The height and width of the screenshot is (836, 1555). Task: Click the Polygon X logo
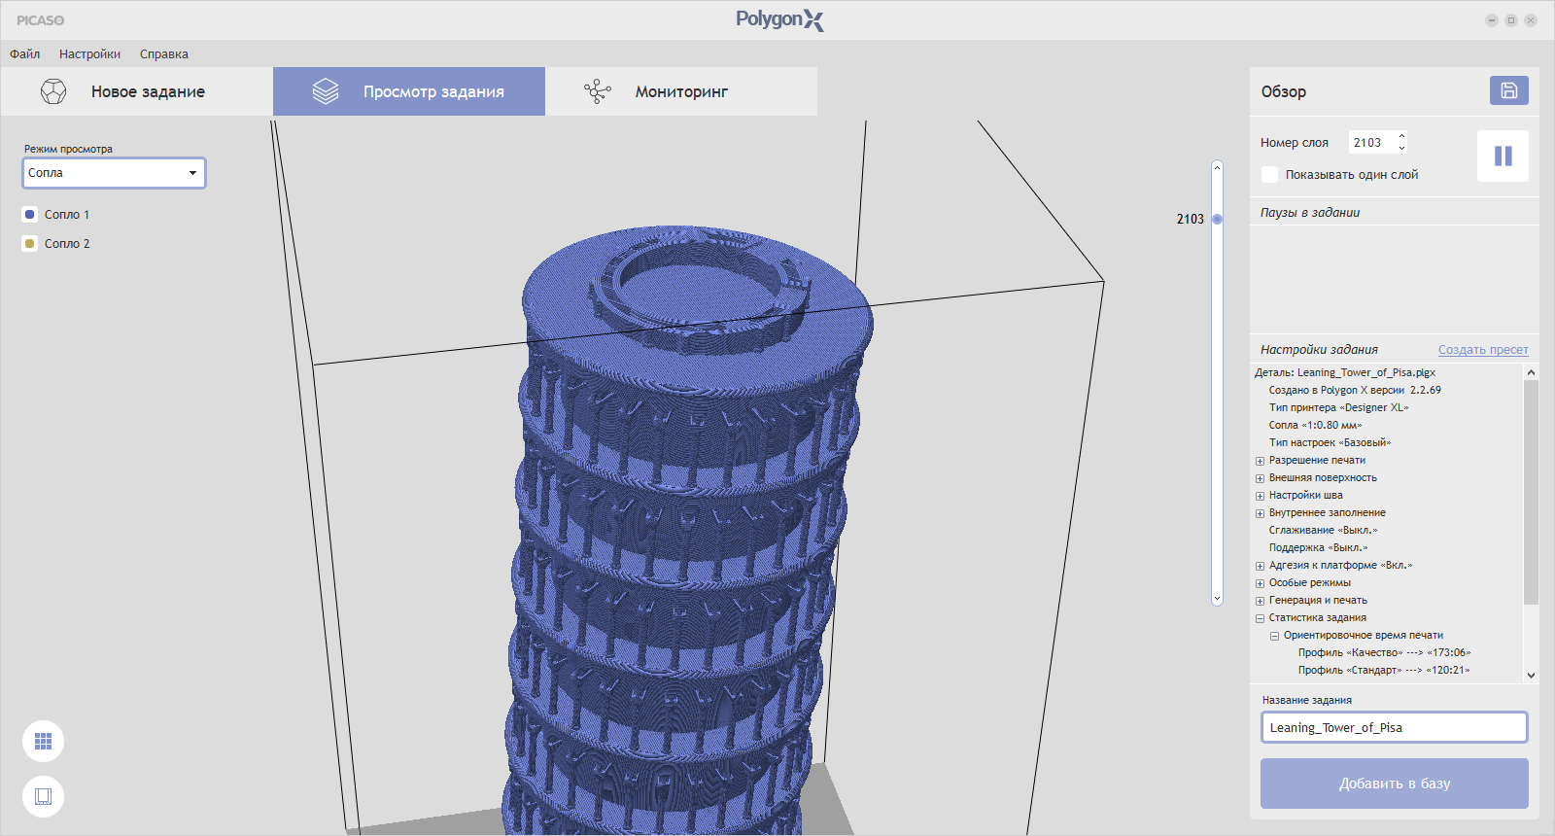pos(779,19)
